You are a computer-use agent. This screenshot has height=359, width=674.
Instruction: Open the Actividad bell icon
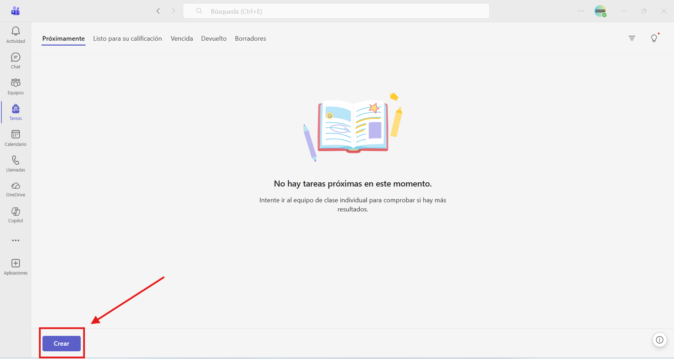(15, 31)
